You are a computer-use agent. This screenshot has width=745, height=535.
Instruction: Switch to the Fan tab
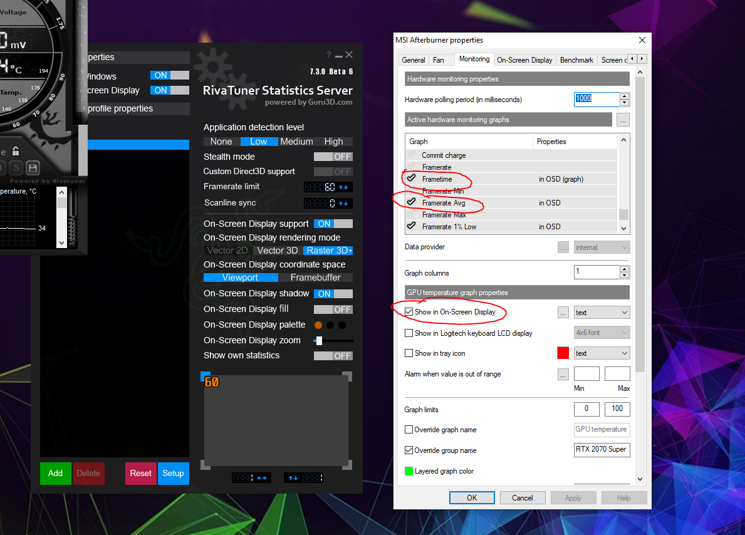(x=439, y=60)
